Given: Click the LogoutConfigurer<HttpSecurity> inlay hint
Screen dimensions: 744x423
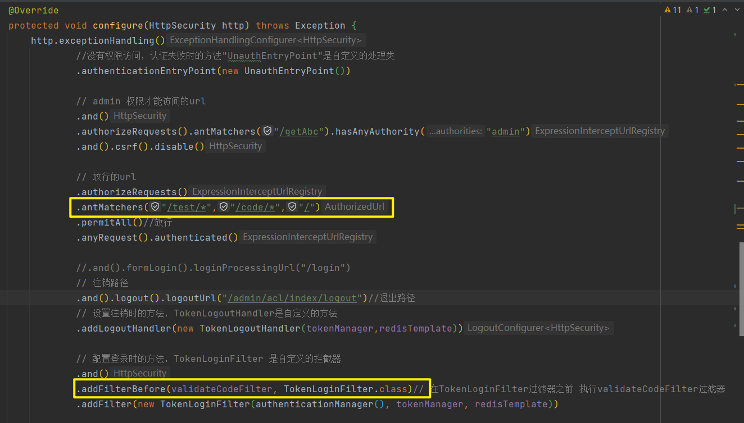Looking at the screenshot, I should click(539, 328).
